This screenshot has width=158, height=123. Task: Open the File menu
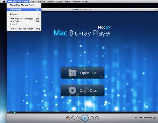[x=32, y=2]
